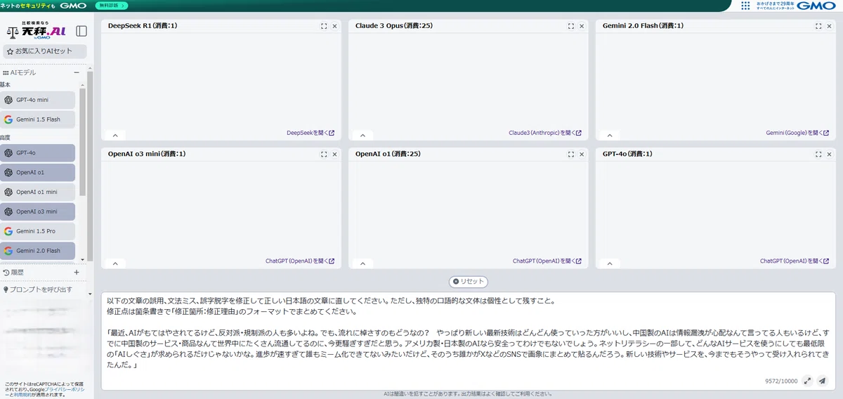This screenshot has width=843, height=399.
Task: Maximize the Gemini 2.0 Flash panel
Action: [x=818, y=26]
